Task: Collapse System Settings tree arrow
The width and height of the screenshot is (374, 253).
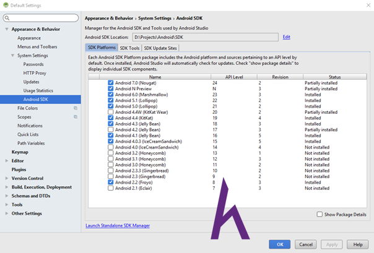Action: (x=12, y=56)
